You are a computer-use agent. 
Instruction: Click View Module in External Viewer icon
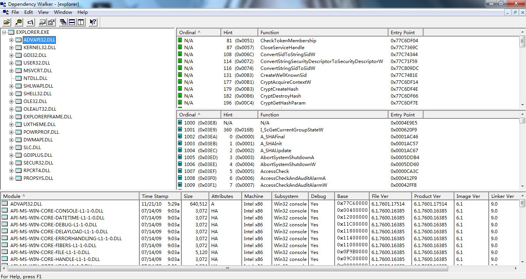pos(42,22)
